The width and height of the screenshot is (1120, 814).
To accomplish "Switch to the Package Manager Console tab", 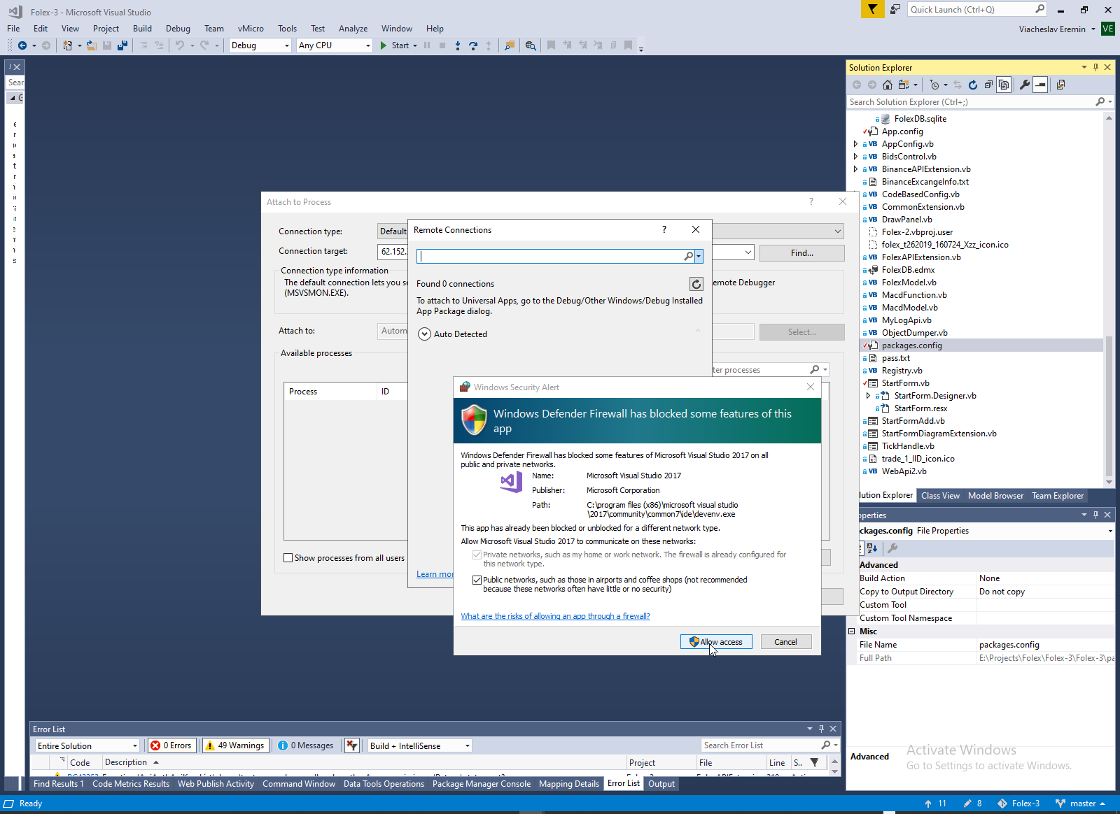I will pos(482,784).
